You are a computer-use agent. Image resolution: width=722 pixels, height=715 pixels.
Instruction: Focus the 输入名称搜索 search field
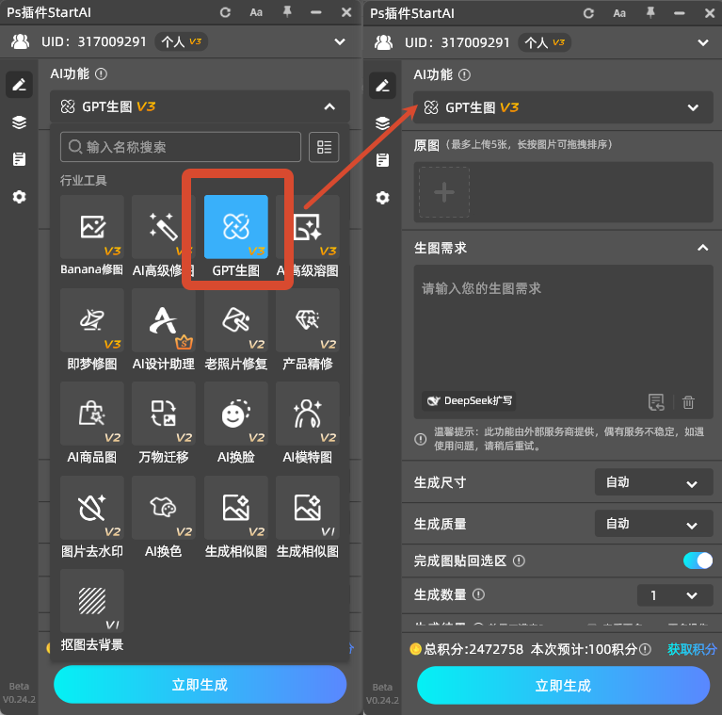[181, 147]
